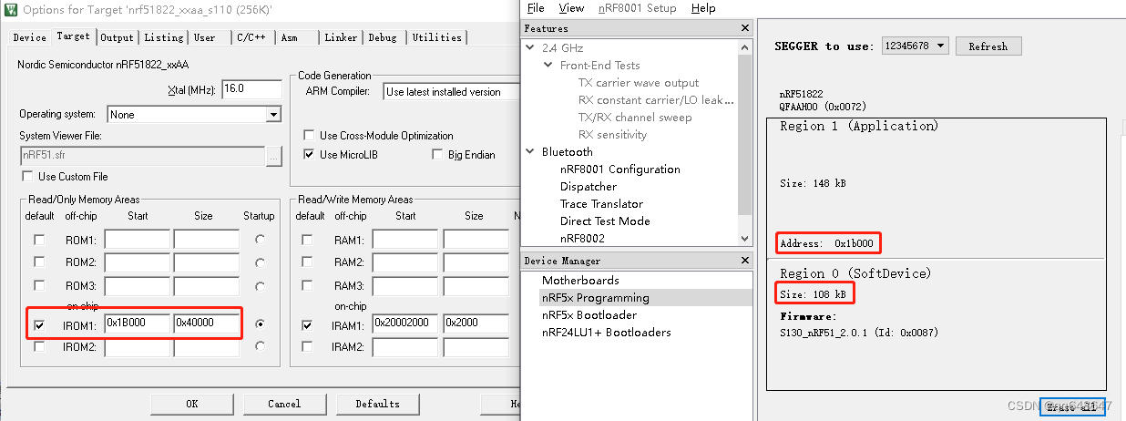Switch to the Debug tab

[x=383, y=37]
